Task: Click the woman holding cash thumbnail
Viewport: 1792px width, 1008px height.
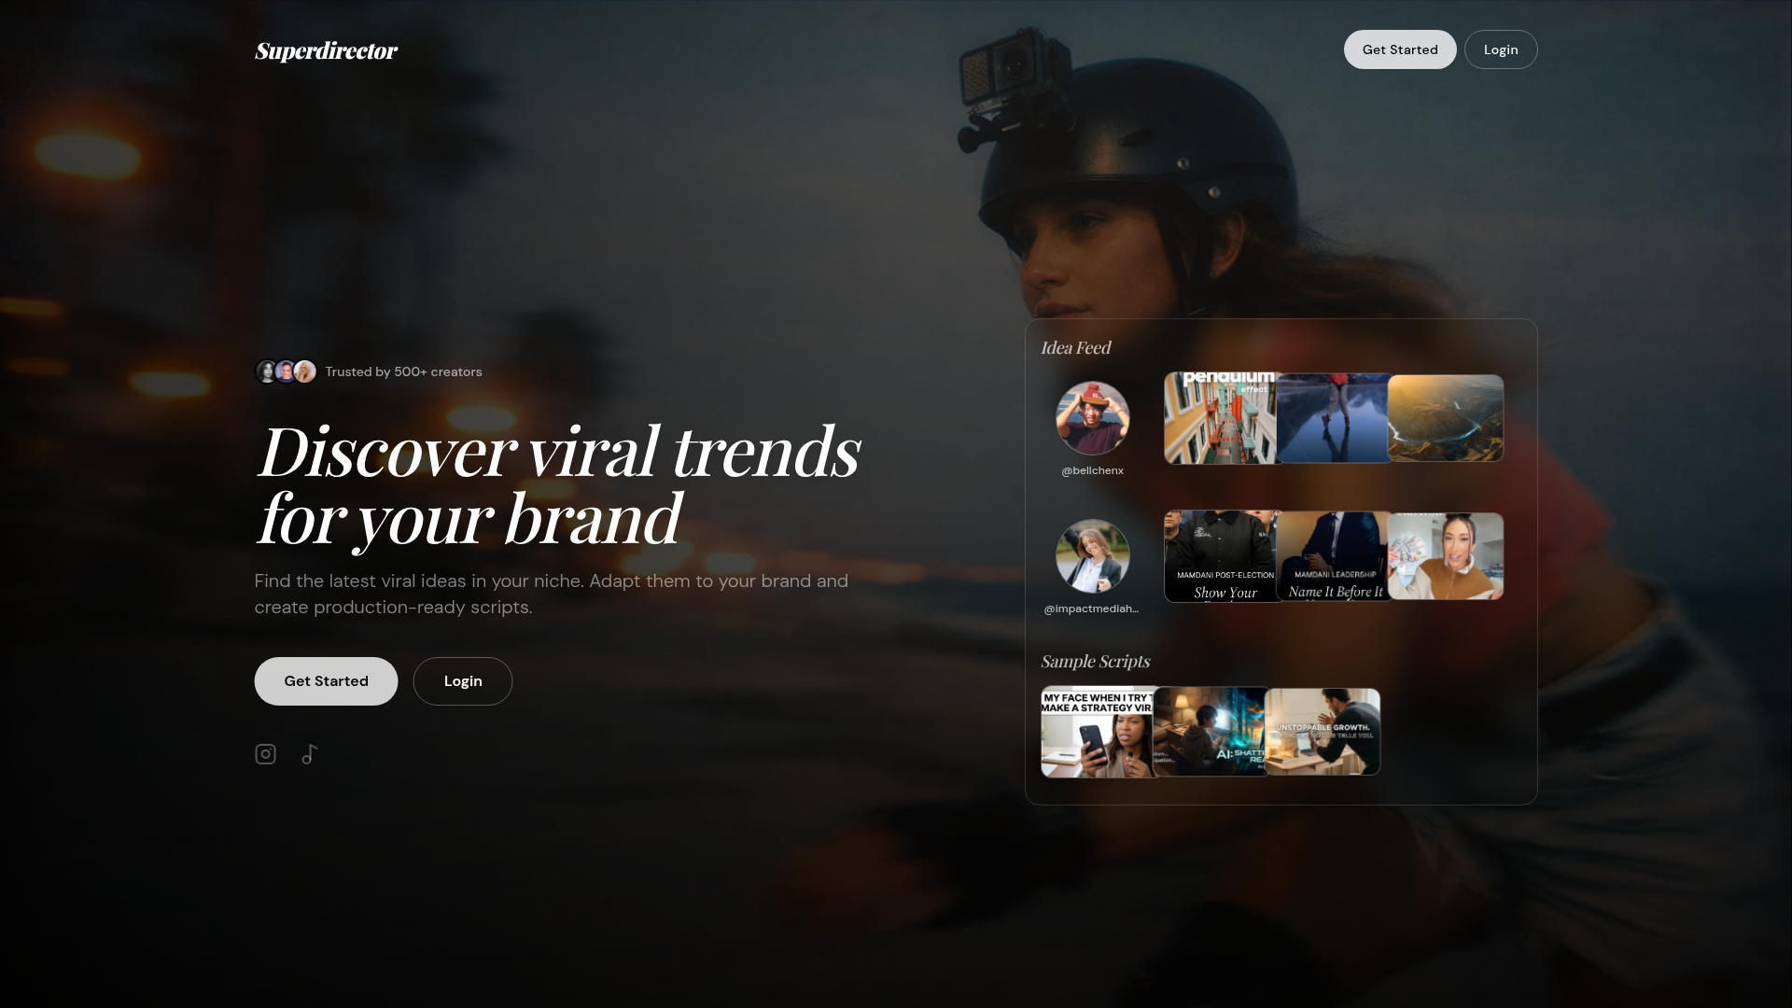Action: 1446,556
